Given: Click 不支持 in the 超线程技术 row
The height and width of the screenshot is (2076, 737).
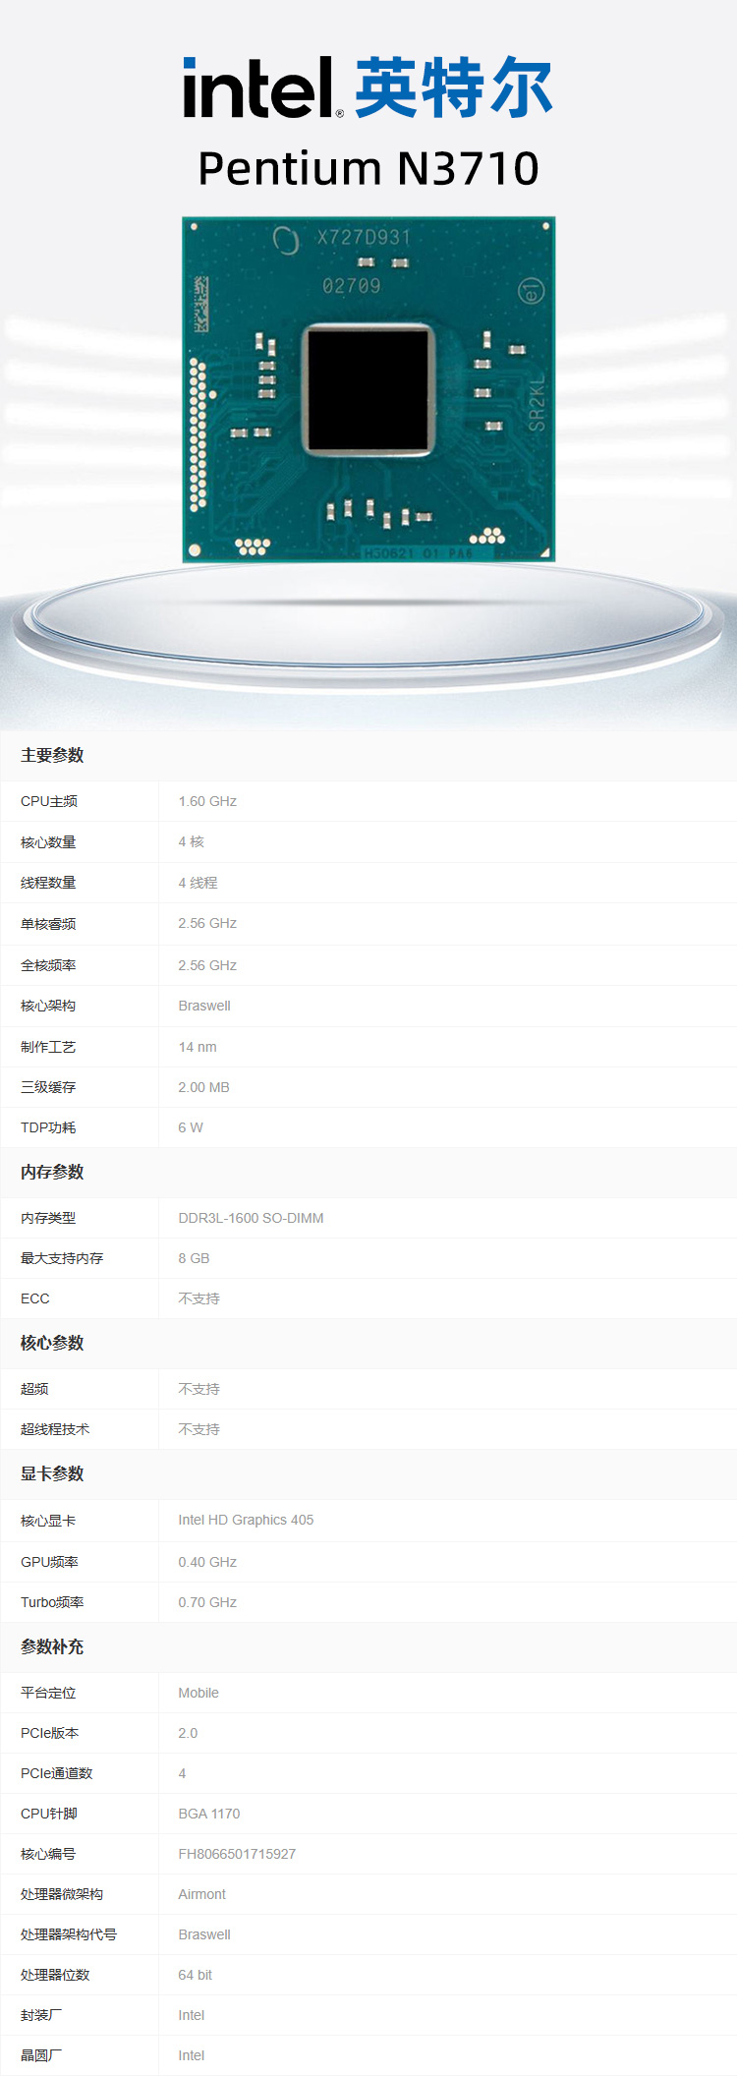Looking at the screenshot, I should click(198, 1429).
